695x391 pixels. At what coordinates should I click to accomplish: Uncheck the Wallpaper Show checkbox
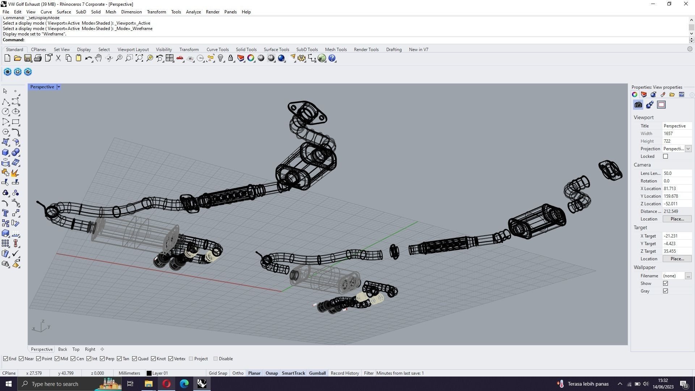coord(665,283)
